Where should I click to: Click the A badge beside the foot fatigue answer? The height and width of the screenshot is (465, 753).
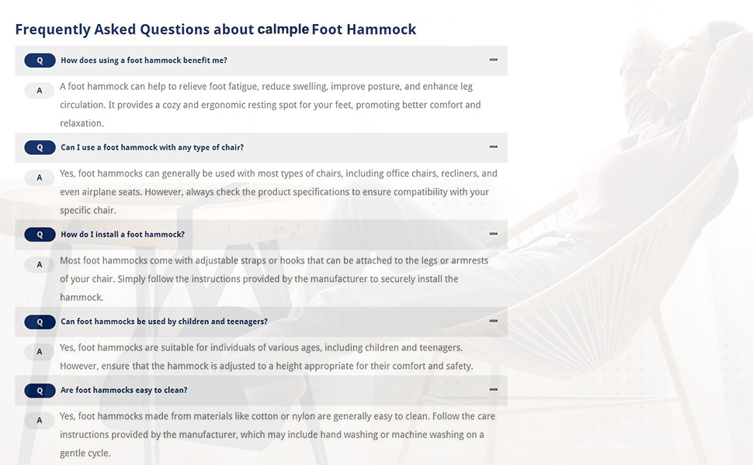click(x=40, y=91)
